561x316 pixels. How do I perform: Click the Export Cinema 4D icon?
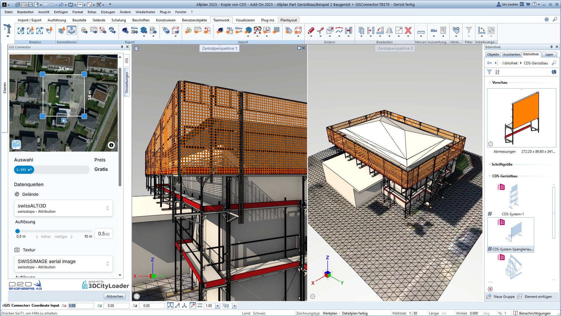pyautogui.click(x=125, y=30)
